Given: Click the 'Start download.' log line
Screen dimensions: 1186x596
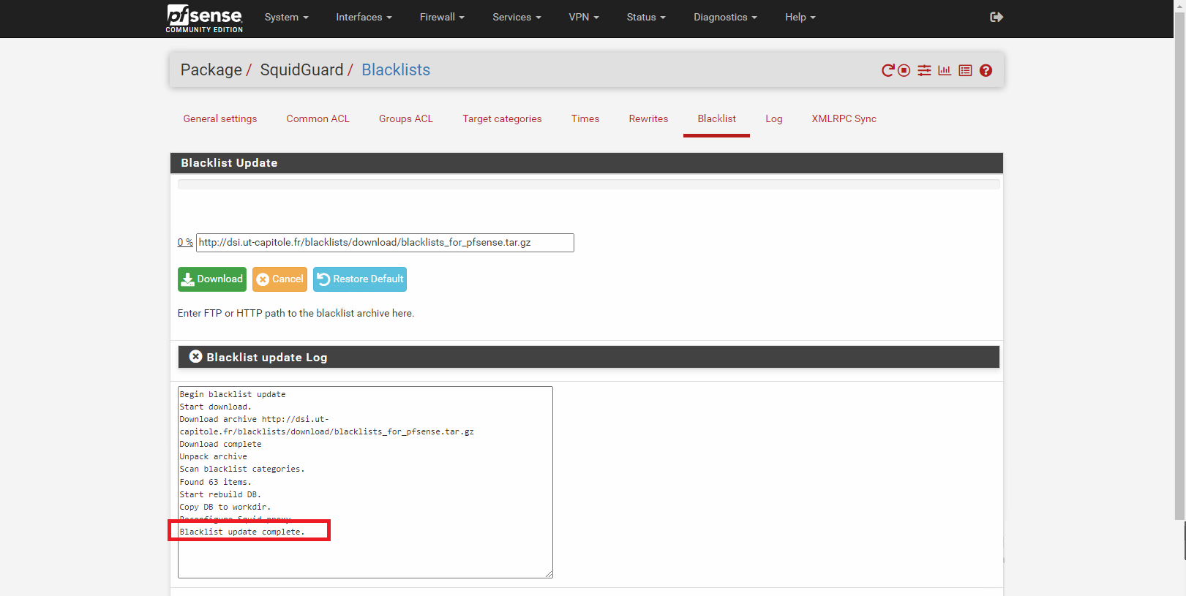Looking at the screenshot, I should [216, 407].
